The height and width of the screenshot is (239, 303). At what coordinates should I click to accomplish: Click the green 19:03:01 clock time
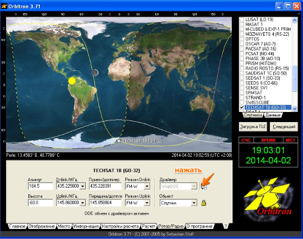[x=268, y=150]
